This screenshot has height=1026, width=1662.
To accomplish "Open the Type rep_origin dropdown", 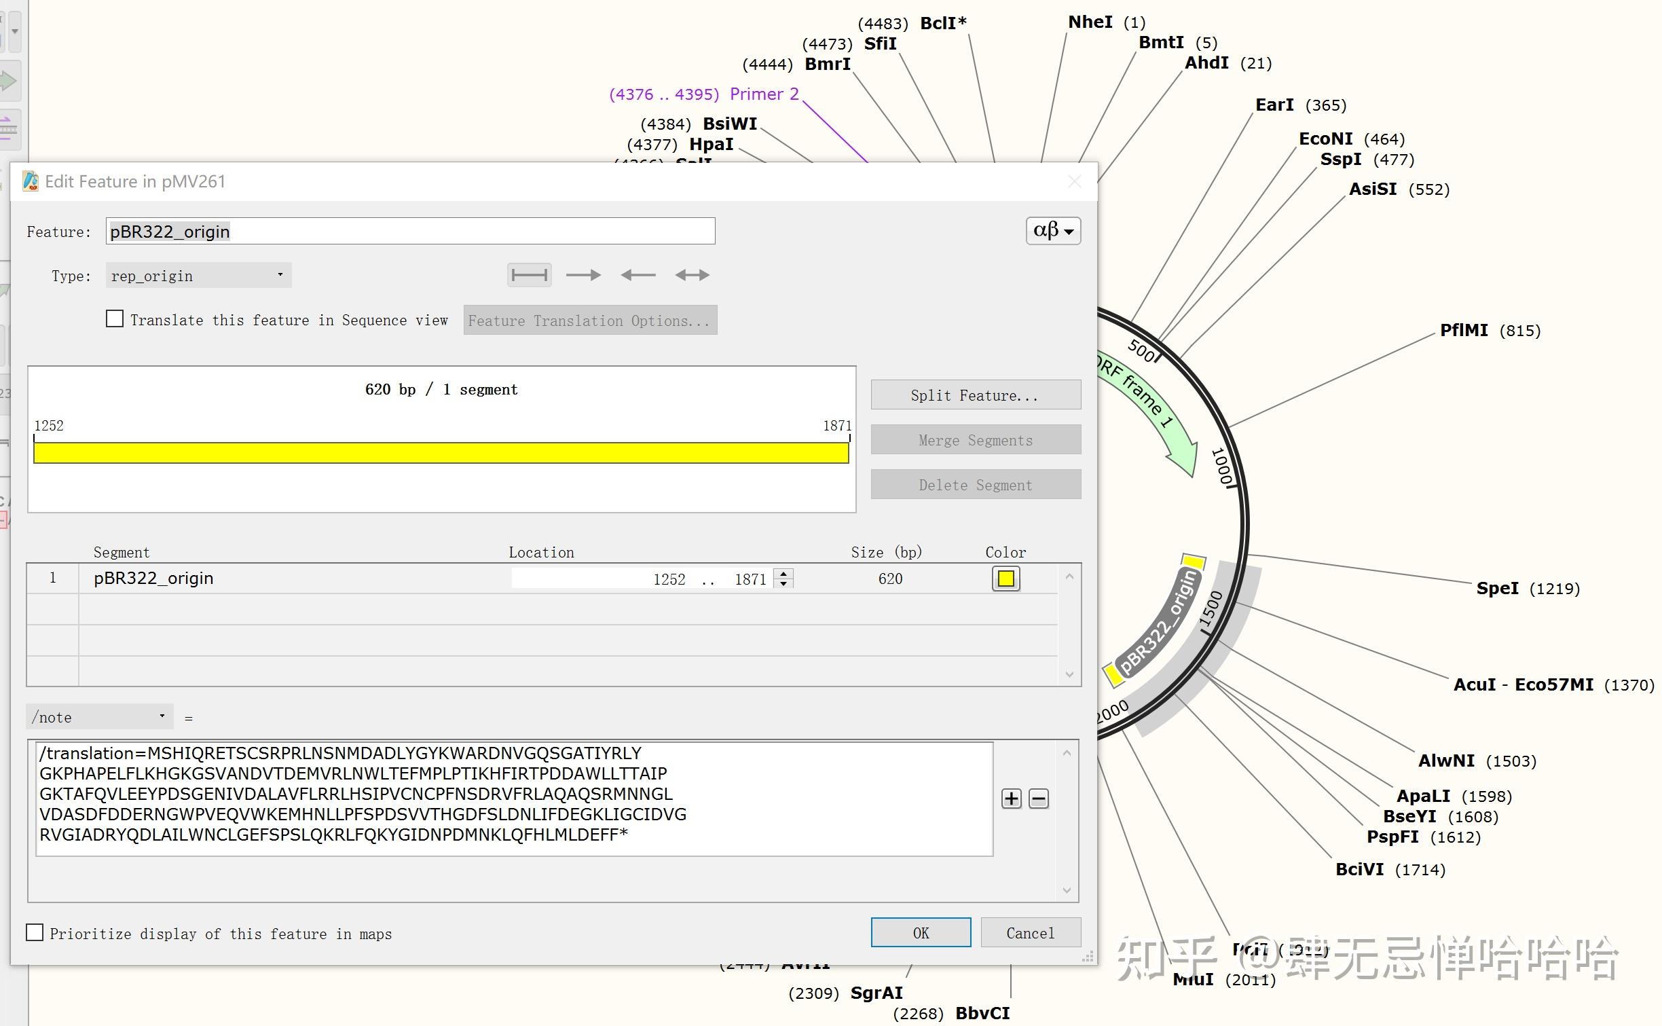I will coord(198,275).
